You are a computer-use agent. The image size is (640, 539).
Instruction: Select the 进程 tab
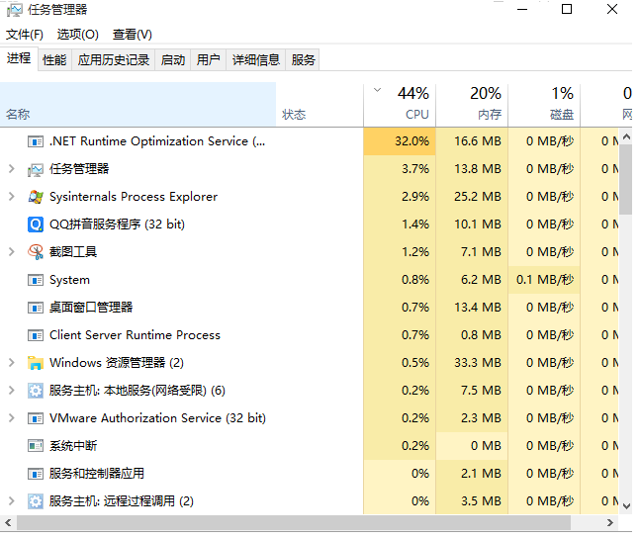coord(19,58)
